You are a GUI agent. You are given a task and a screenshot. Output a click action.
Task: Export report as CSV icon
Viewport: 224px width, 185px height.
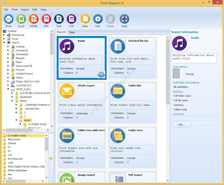(71, 19)
